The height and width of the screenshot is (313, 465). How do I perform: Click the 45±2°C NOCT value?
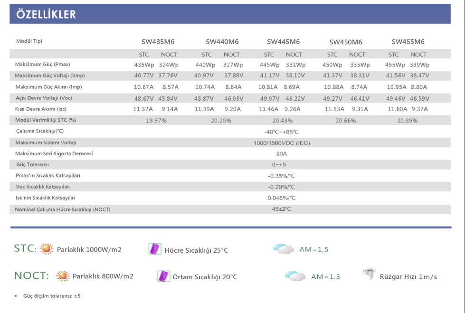(x=282, y=209)
